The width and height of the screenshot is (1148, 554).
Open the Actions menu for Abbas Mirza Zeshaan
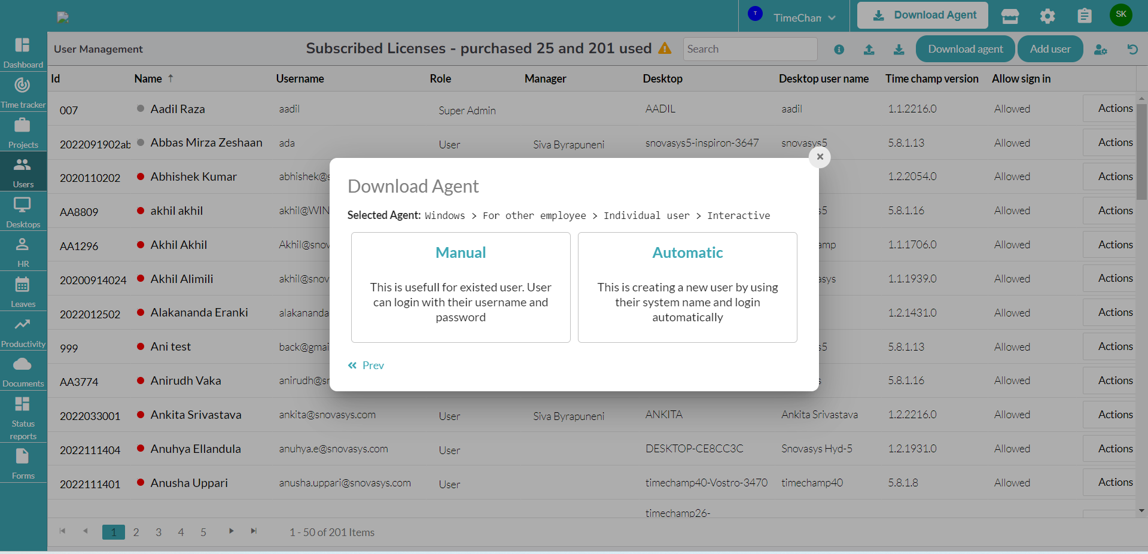(1110, 142)
